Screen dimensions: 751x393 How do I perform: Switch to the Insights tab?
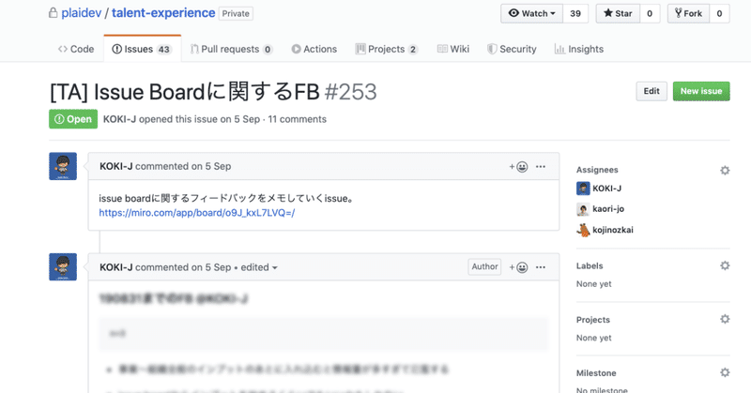[x=578, y=49]
